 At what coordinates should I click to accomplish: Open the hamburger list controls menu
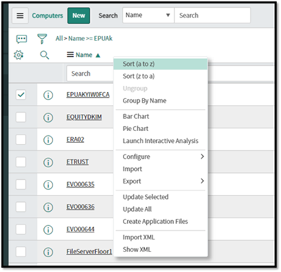(x=20, y=16)
